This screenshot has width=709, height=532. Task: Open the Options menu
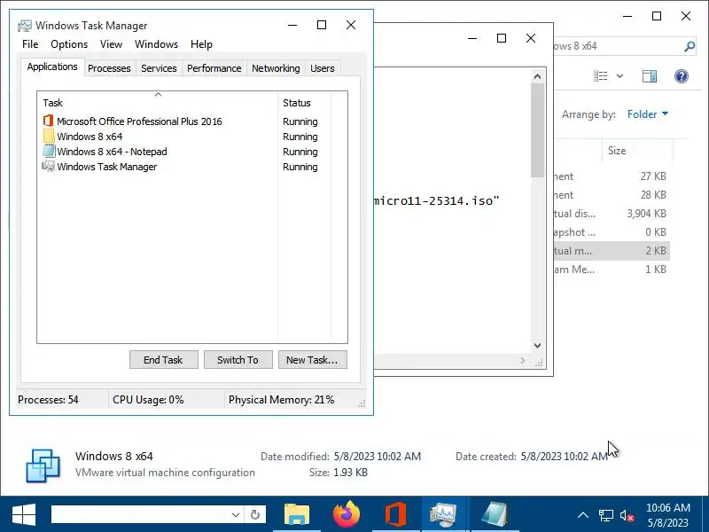pyautogui.click(x=69, y=44)
